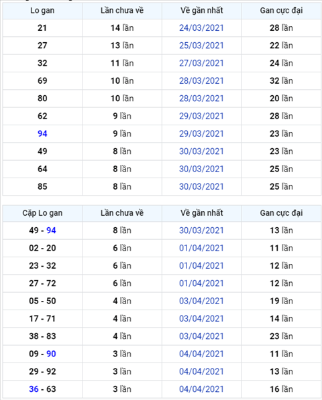Open 30/03/2021 link in pair 49 - 94 row

tap(201, 230)
